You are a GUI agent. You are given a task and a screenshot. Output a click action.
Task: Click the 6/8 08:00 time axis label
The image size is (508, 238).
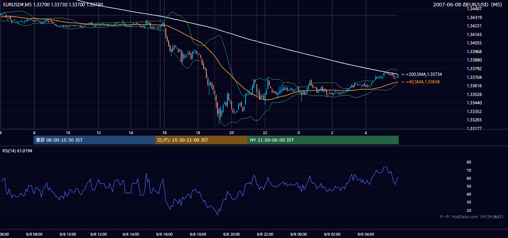[34, 234]
